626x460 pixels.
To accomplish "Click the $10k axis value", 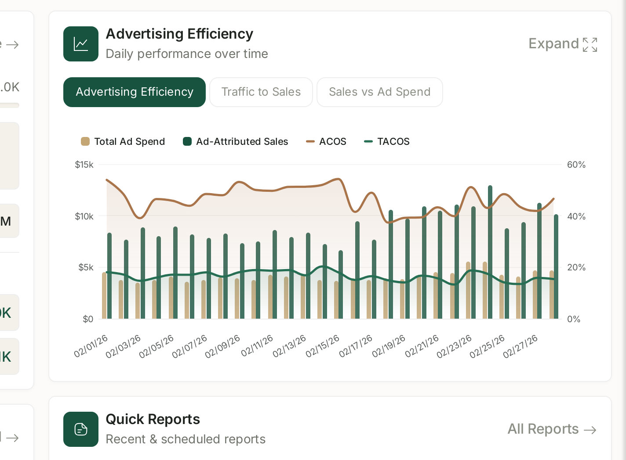I will pyautogui.click(x=84, y=216).
